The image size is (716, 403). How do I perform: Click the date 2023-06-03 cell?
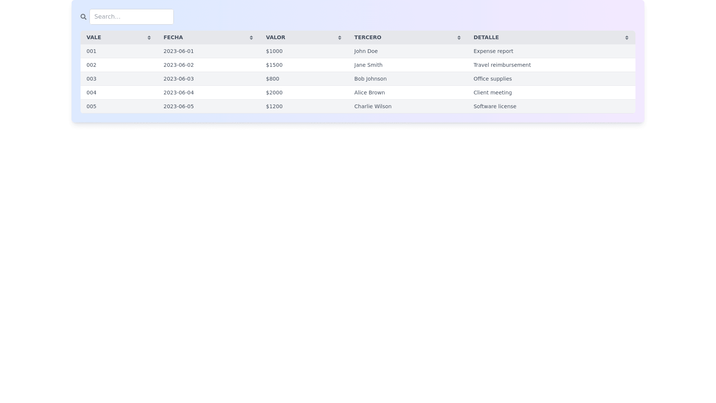click(x=178, y=79)
